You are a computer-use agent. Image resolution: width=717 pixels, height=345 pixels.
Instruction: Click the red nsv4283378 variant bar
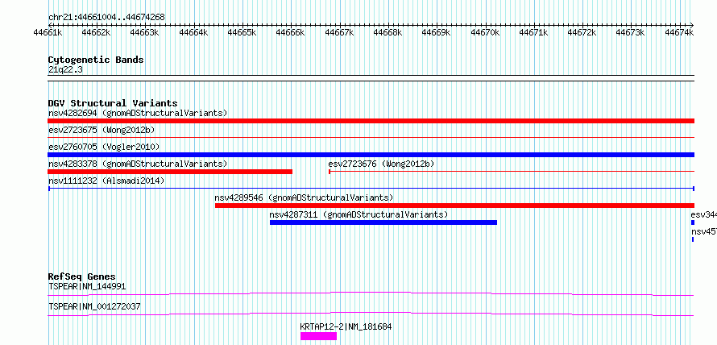click(170, 172)
